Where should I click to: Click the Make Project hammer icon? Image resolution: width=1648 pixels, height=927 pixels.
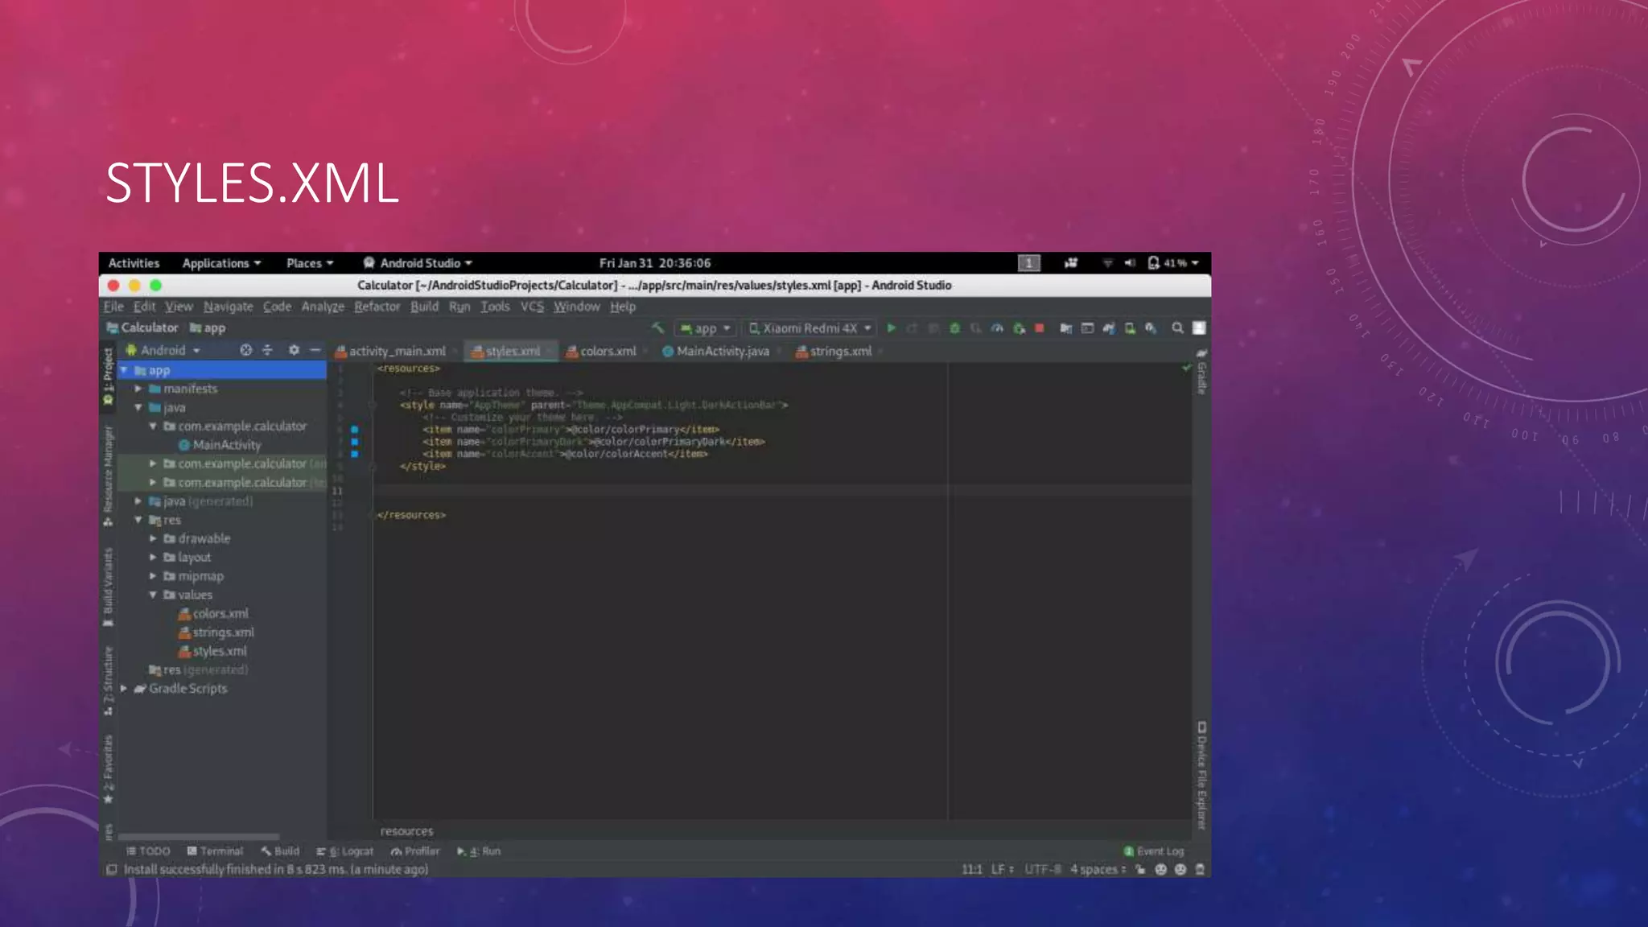657,328
